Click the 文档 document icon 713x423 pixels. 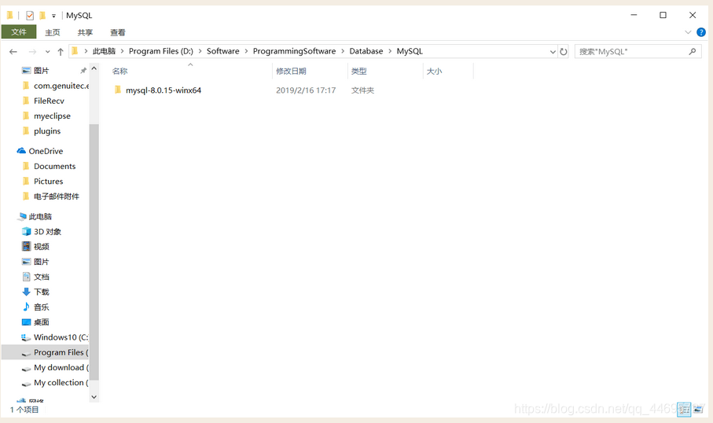(x=27, y=277)
